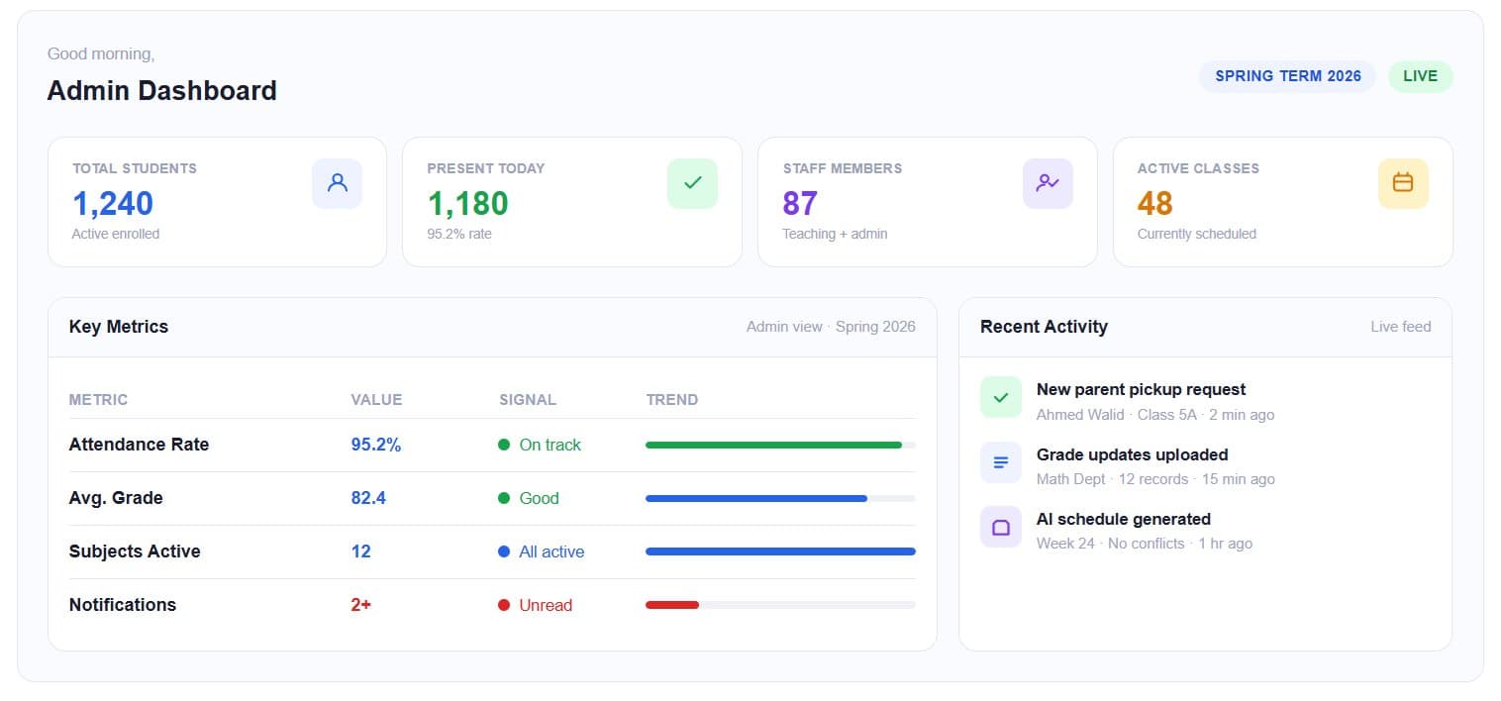Viewport: 1501px width, 701px height.
Task: Select the green checkmark icon on Present Today card
Action: (693, 183)
